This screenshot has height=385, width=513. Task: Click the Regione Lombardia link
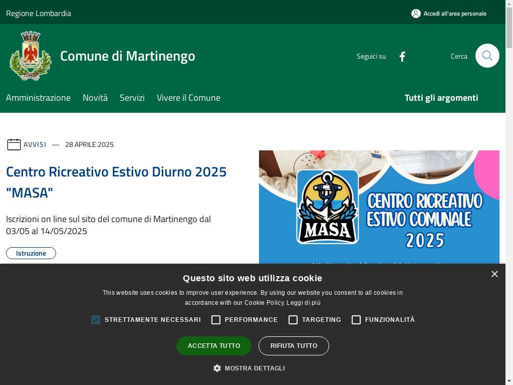coord(39,14)
